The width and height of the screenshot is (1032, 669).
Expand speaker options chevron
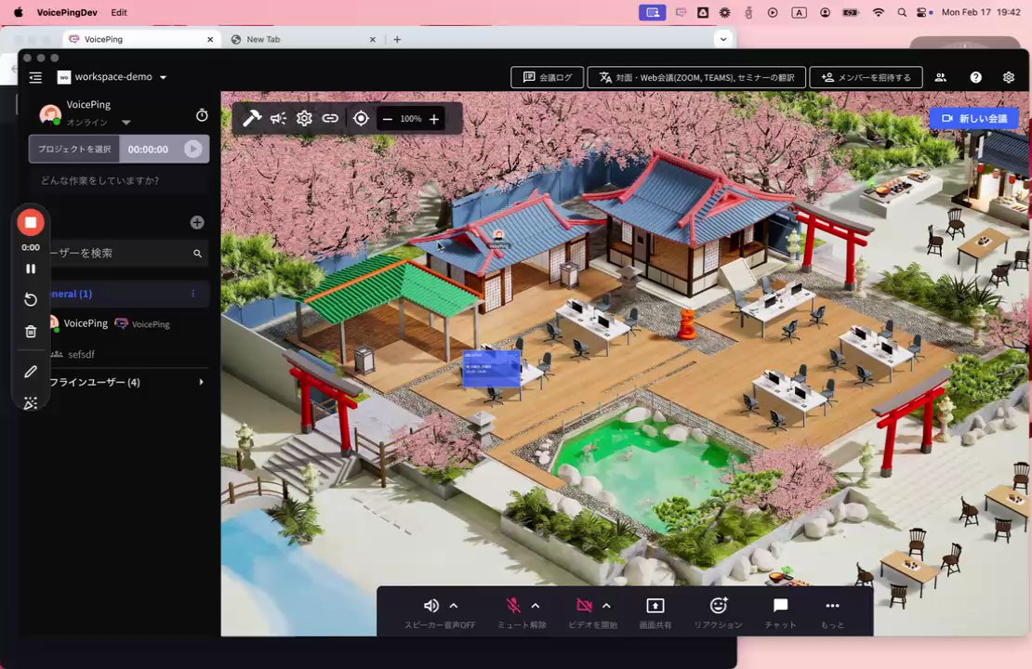454,606
